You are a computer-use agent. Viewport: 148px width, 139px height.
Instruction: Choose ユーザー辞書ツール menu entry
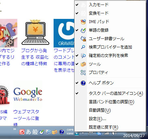pyautogui.click(x=110, y=39)
